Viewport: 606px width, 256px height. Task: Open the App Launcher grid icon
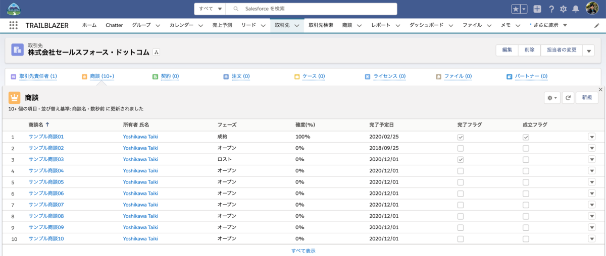click(14, 25)
